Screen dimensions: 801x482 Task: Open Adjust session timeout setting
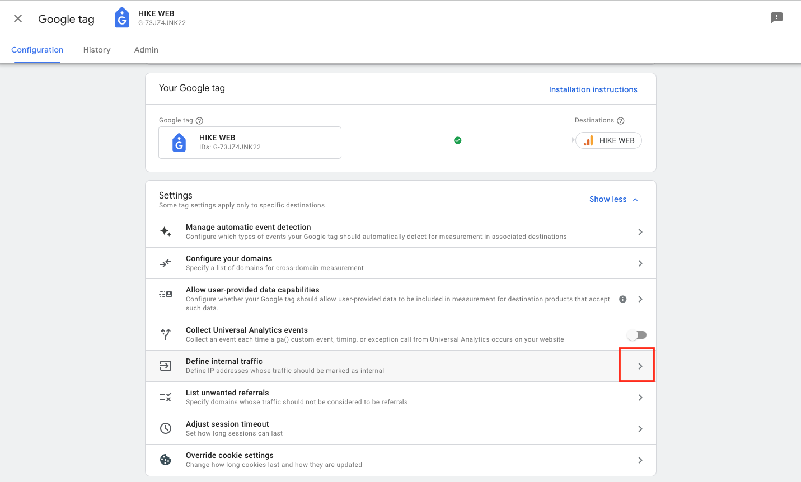pos(401,428)
